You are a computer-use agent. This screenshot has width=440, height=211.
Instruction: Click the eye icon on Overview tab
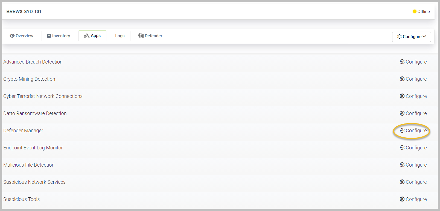coord(12,36)
